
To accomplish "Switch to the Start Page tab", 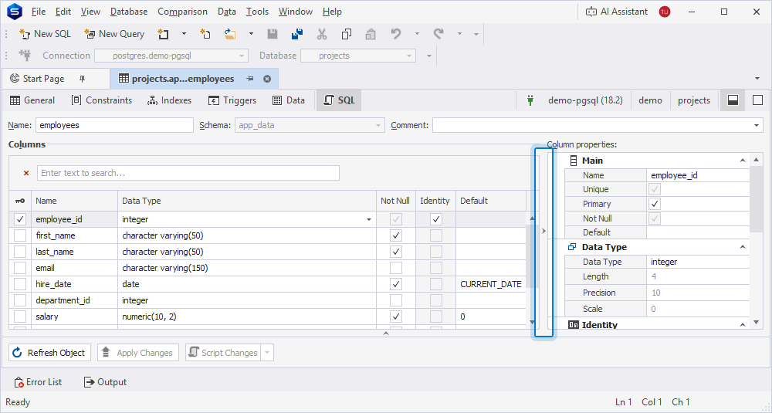I will (43, 79).
